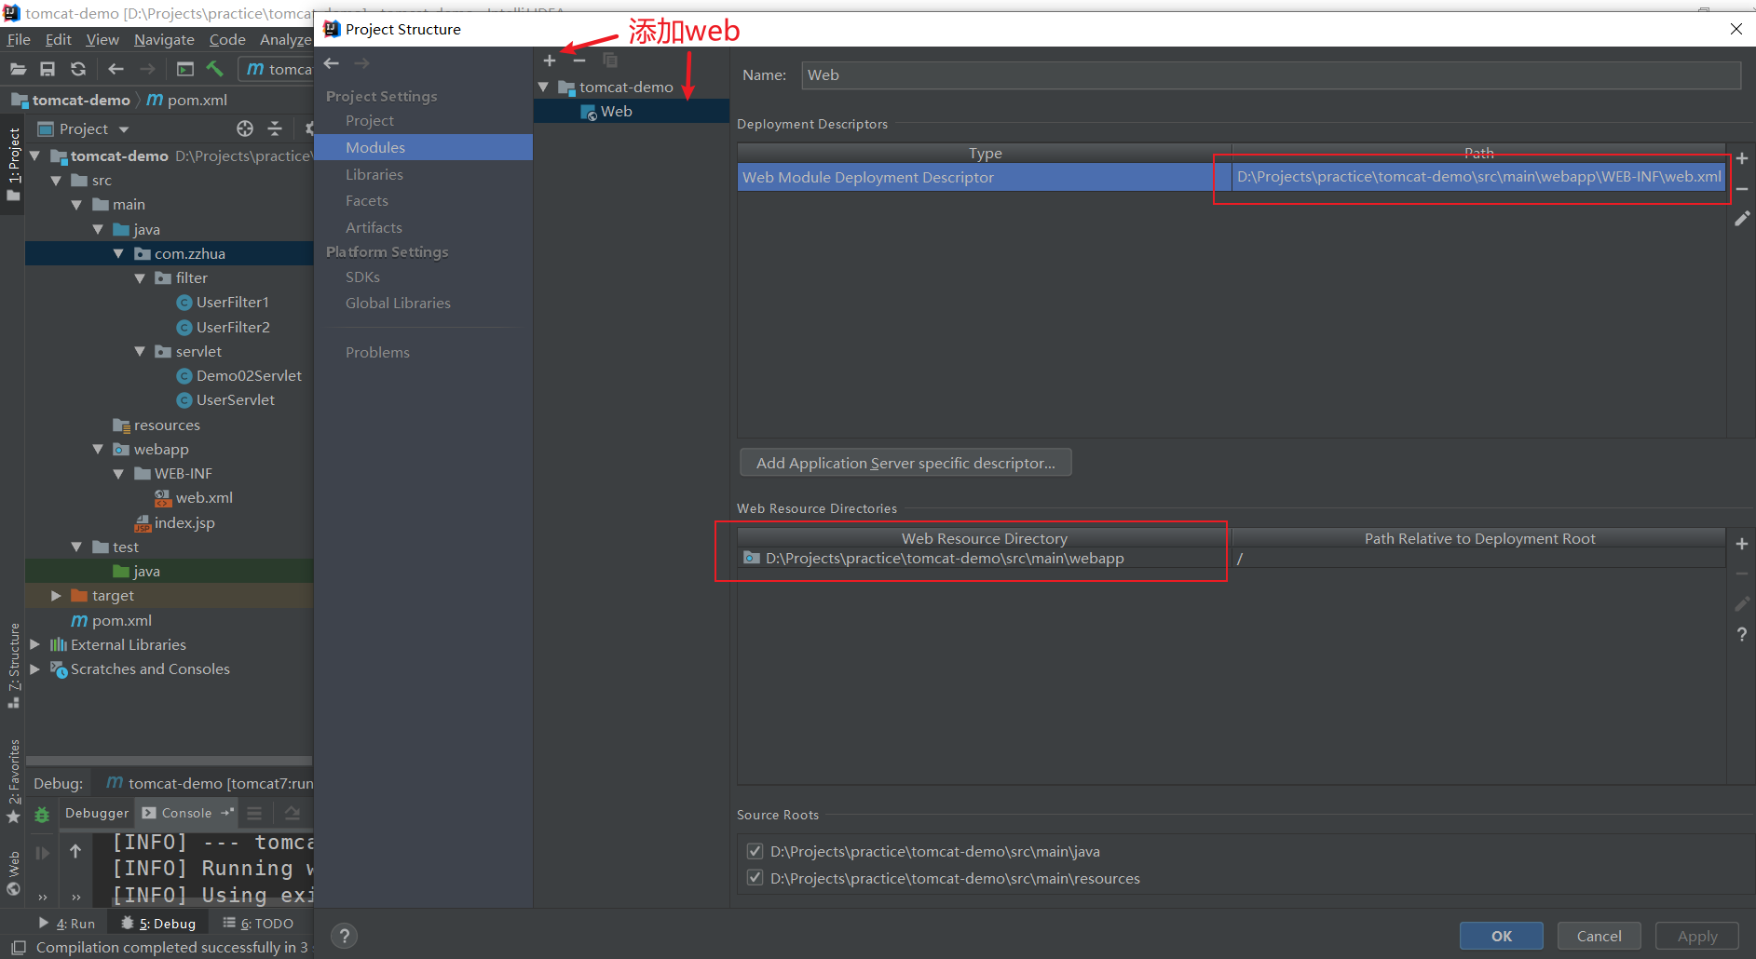Screen dimensions: 1756x959
Task: Click the resume program icon in Debug
Action: [x=42, y=853]
